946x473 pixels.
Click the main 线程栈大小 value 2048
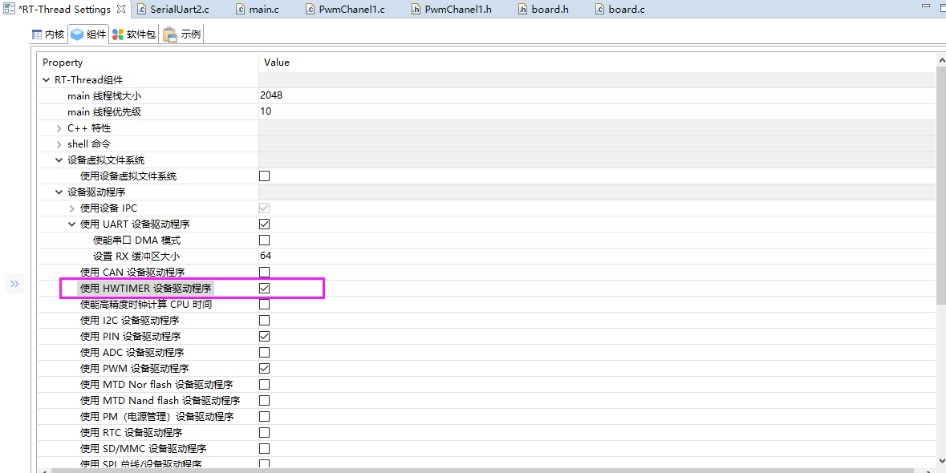click(271, 96)
